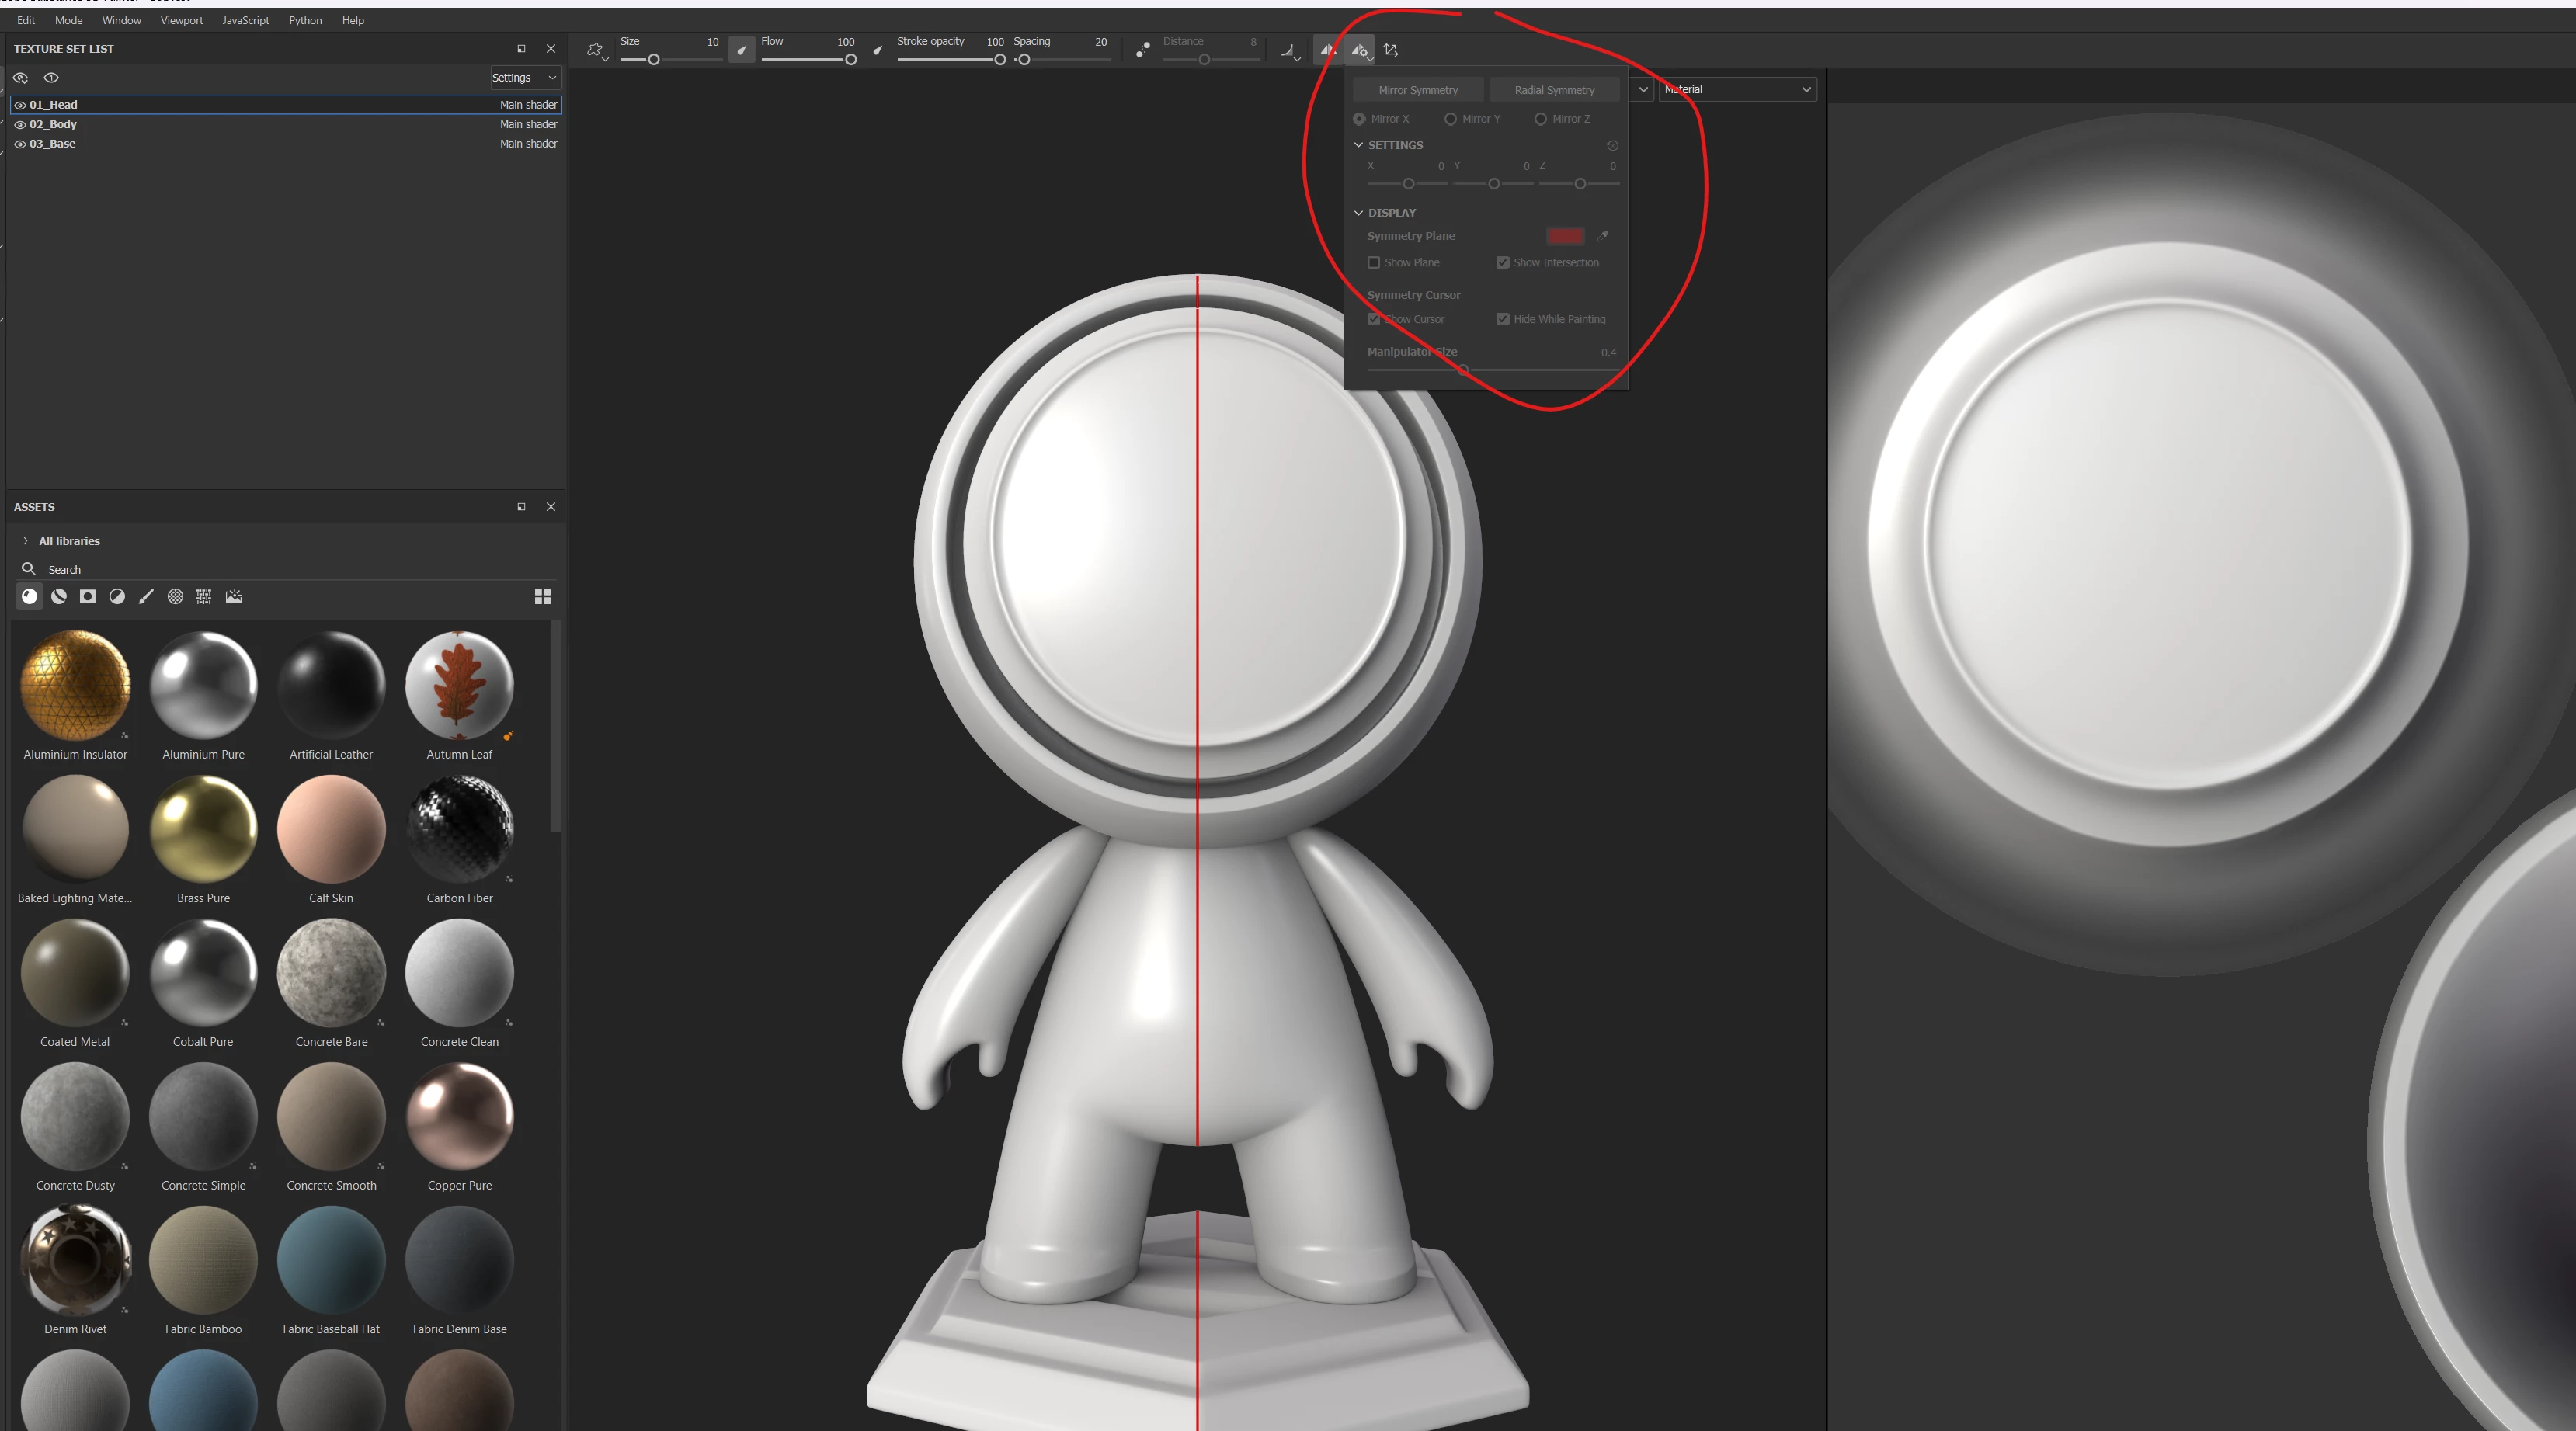Image resolution: width=2576 pixels, height=1431 pixels.
Task: Open the Viewport menu
Action: coord(181,20)
